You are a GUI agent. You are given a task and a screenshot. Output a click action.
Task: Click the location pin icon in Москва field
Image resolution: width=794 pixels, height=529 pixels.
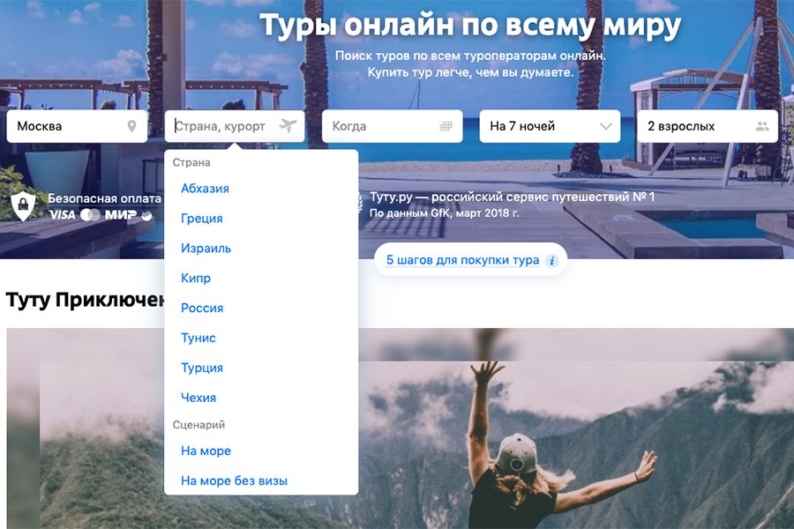[131, 126]
